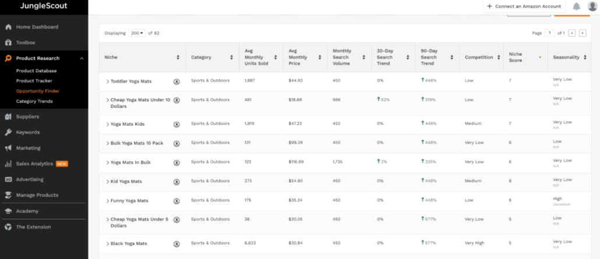This screenshot has height=259, width=600.
Task: Click the Toolbox sidebar icon
Action: pos(9,42)
